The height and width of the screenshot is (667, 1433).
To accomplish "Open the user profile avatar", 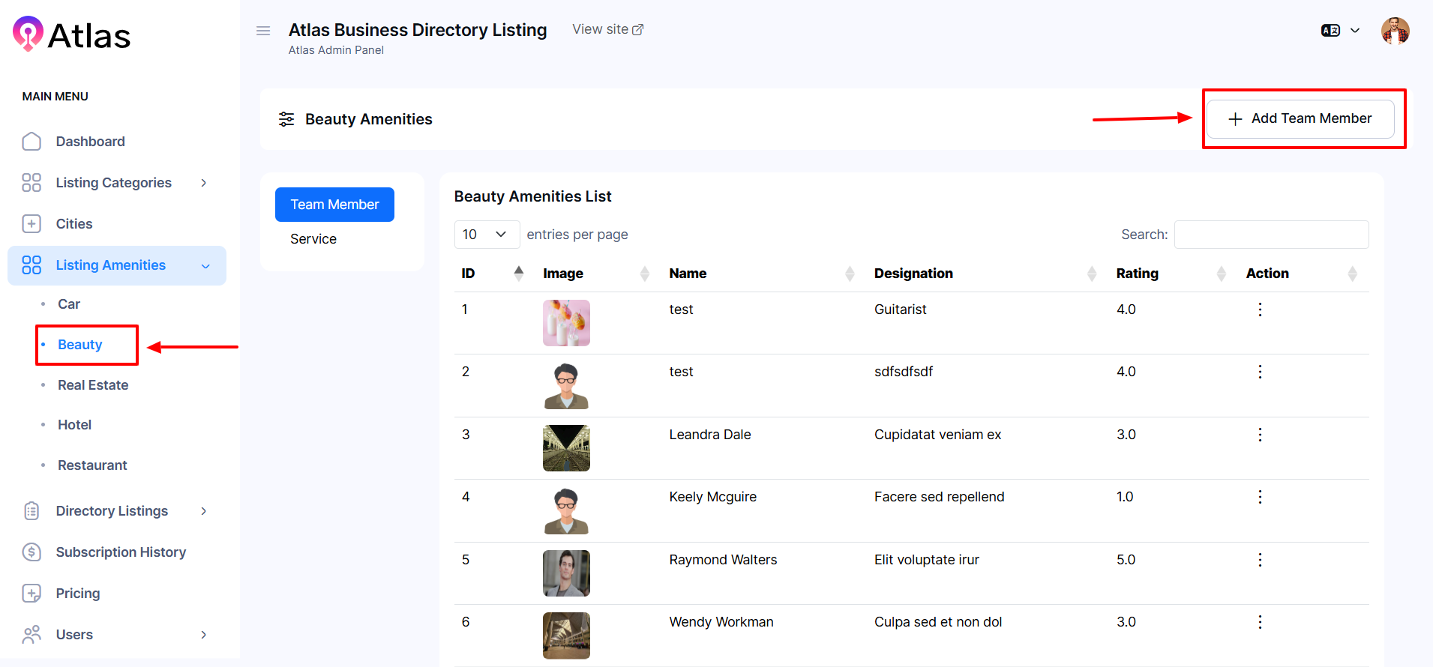I will coord(1395,31).
